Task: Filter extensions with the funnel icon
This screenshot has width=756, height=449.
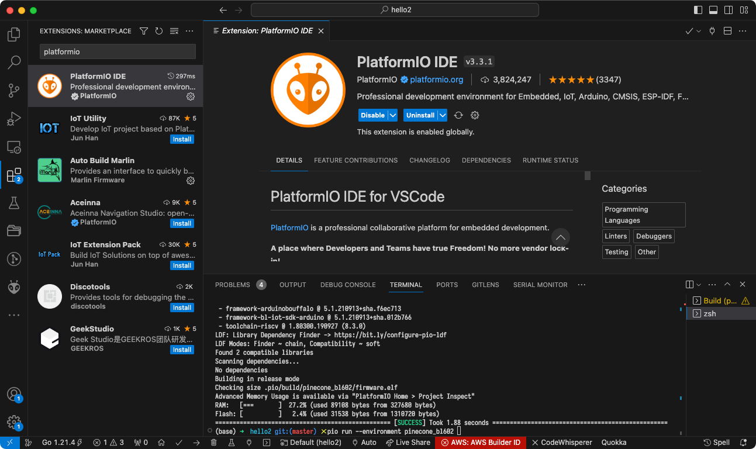Action: coord(144,31)
